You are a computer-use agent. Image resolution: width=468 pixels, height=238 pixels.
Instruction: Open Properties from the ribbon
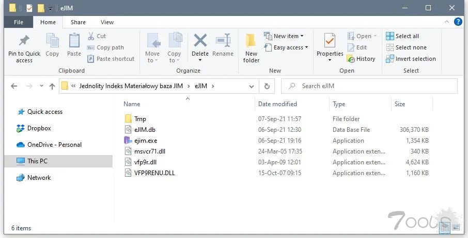(330, 41)
